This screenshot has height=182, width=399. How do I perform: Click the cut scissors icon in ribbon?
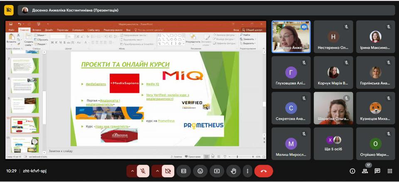(18, 35)
